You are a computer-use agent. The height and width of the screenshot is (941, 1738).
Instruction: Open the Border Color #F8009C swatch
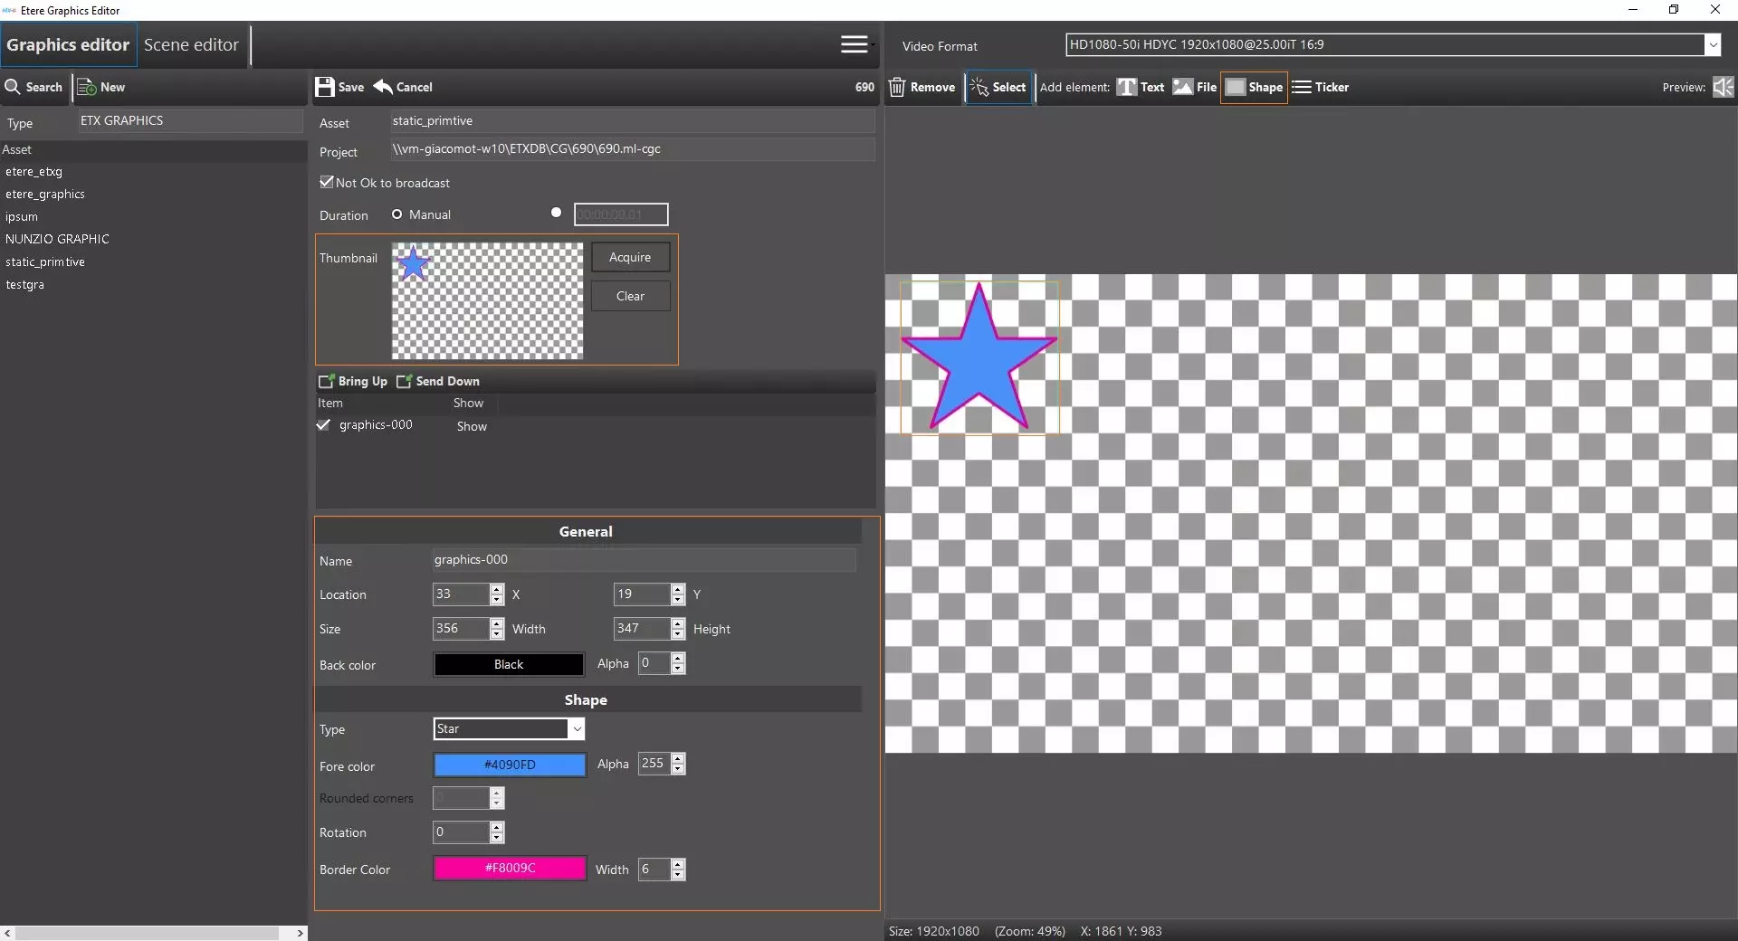tap(510, 869)
